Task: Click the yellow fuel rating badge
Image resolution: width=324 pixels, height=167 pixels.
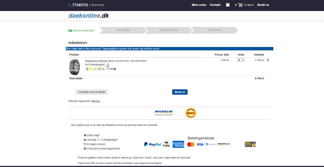Action: tap(91, 69)
